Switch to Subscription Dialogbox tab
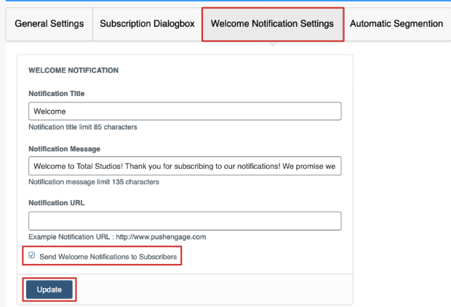This screenshot has height=307, width=451. click(x=147, y=24)
